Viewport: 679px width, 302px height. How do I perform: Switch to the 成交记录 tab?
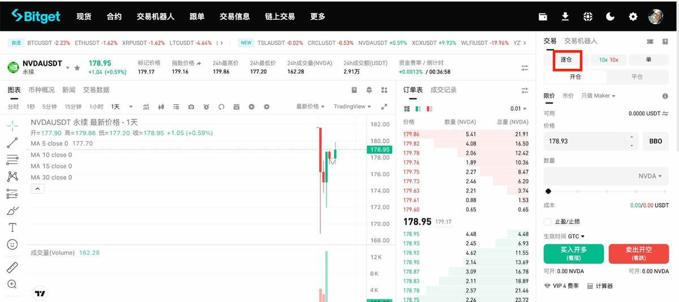pyautogui.click(x=444, y=90)
